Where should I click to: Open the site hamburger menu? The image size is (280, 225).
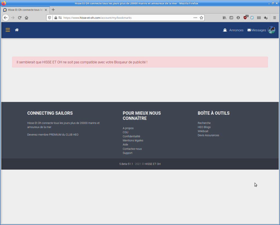pos(8,30)
